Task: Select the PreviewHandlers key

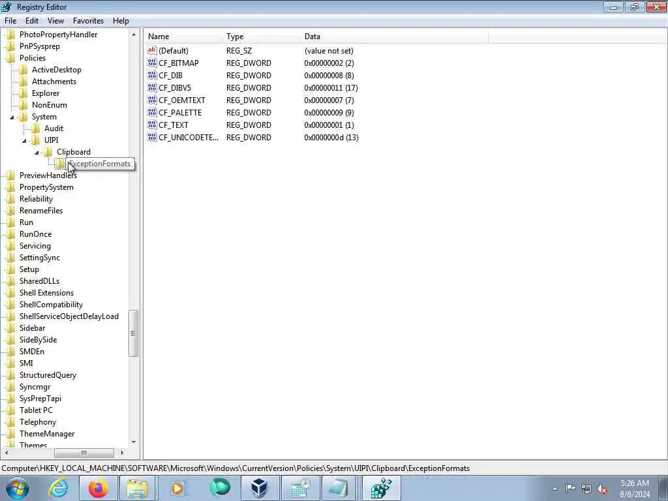Action: click(48, 175)
